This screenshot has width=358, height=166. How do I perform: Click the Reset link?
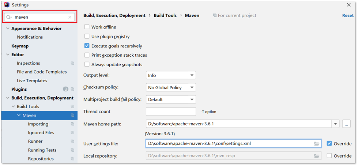[348, 16]
